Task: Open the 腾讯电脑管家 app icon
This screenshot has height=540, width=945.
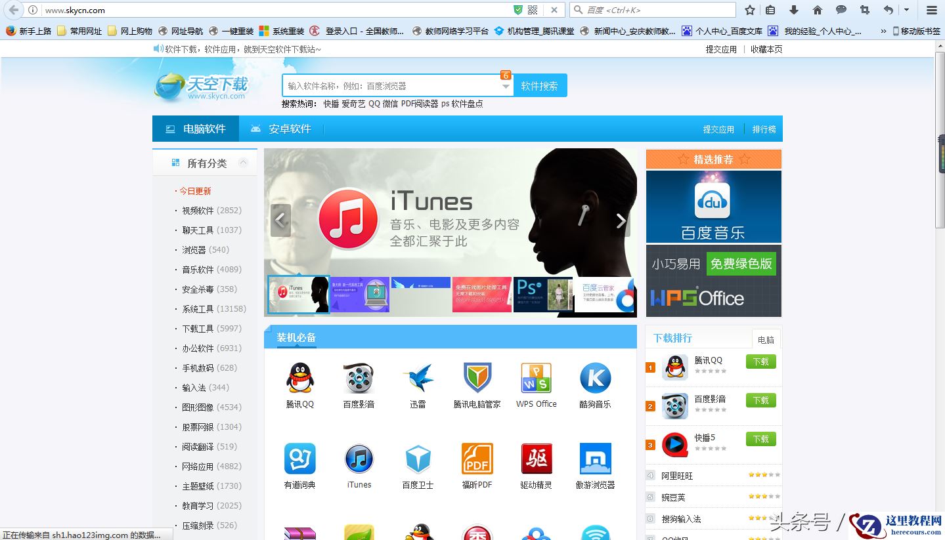Action: click(477, 379)
